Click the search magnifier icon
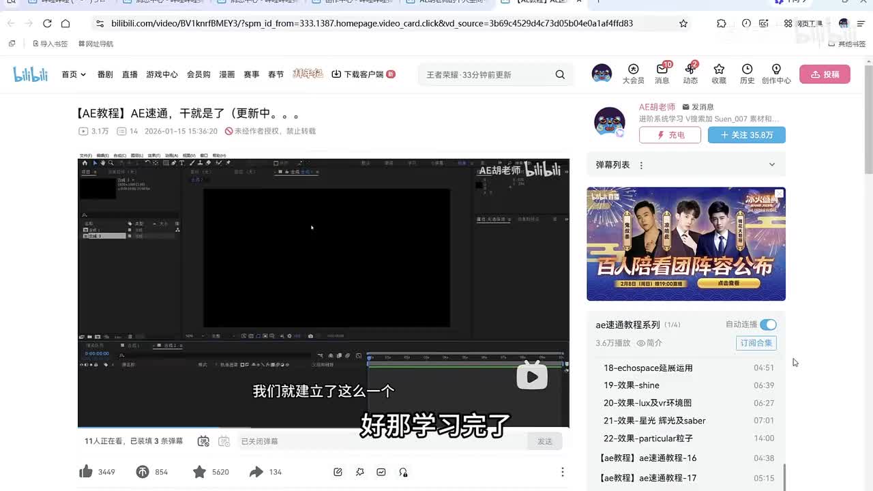 (x=560, y=74)
